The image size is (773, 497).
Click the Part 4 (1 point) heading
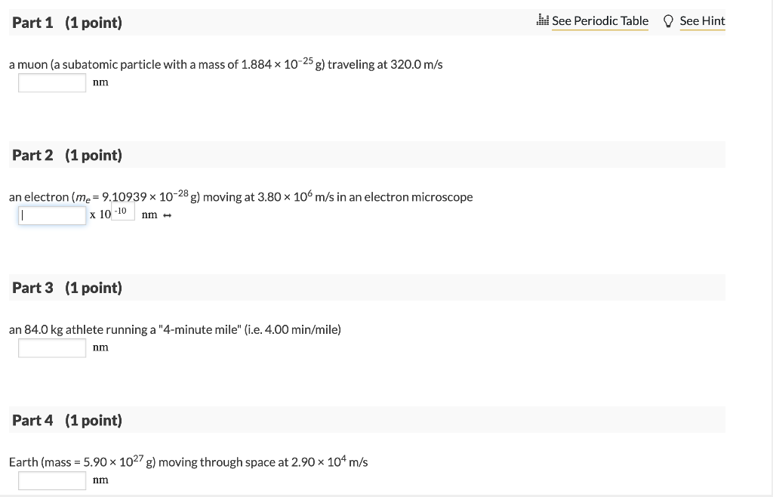(x=66, y=420)
